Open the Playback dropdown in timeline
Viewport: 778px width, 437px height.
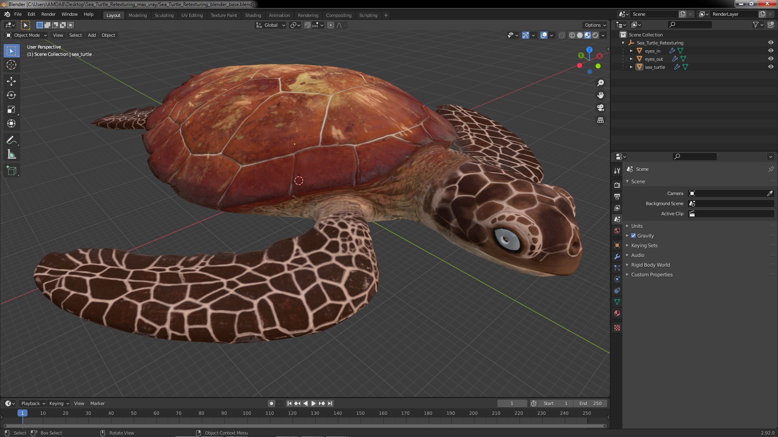pos(33,403)
